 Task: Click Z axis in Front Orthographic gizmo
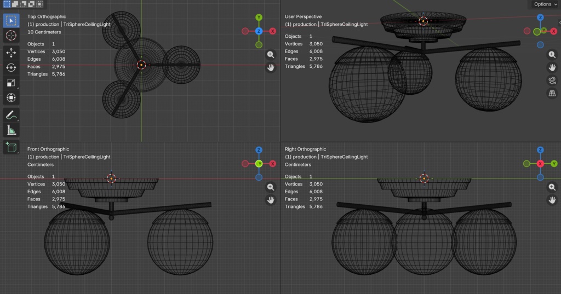coord(259,150)
